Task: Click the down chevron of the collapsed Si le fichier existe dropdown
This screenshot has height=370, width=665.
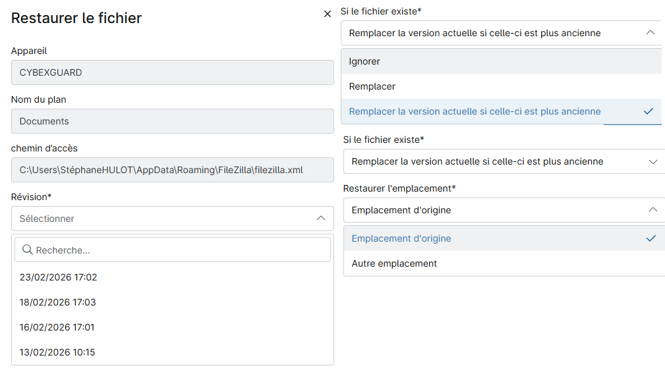Action: click(x=653, y=162)
